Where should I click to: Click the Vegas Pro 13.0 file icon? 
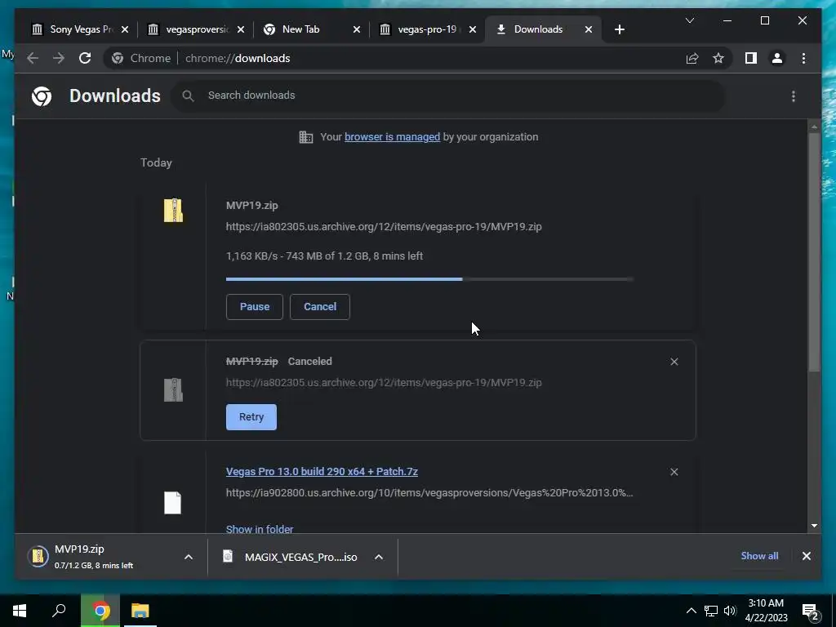(x=173, y=503)
